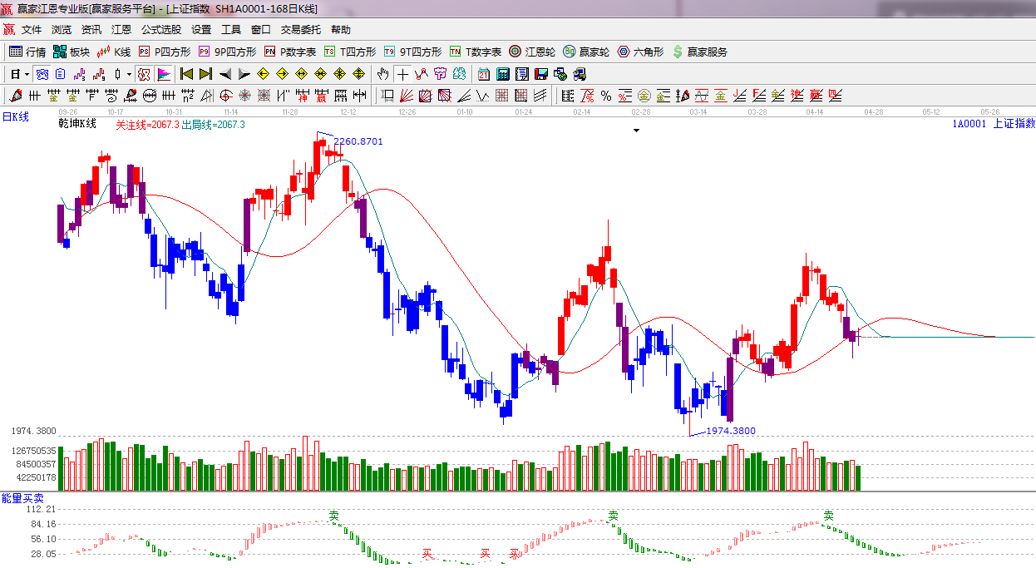This screenshot has width=1036, height=568.
Task: Click the small black triangle marker above chart
Action: coord(637,131)
